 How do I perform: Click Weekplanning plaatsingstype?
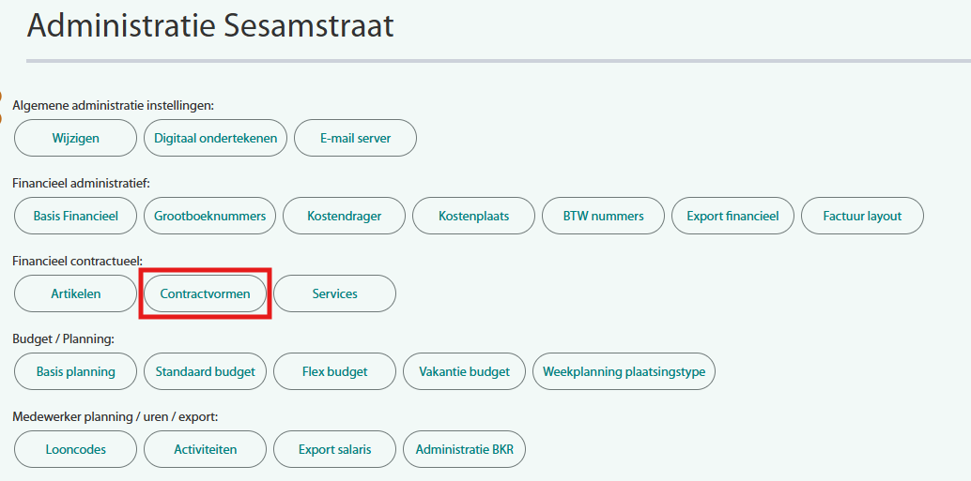[624, 371]
